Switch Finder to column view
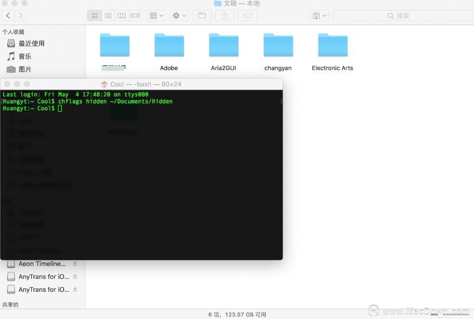474x319 pixels. (x=122, y=15)
